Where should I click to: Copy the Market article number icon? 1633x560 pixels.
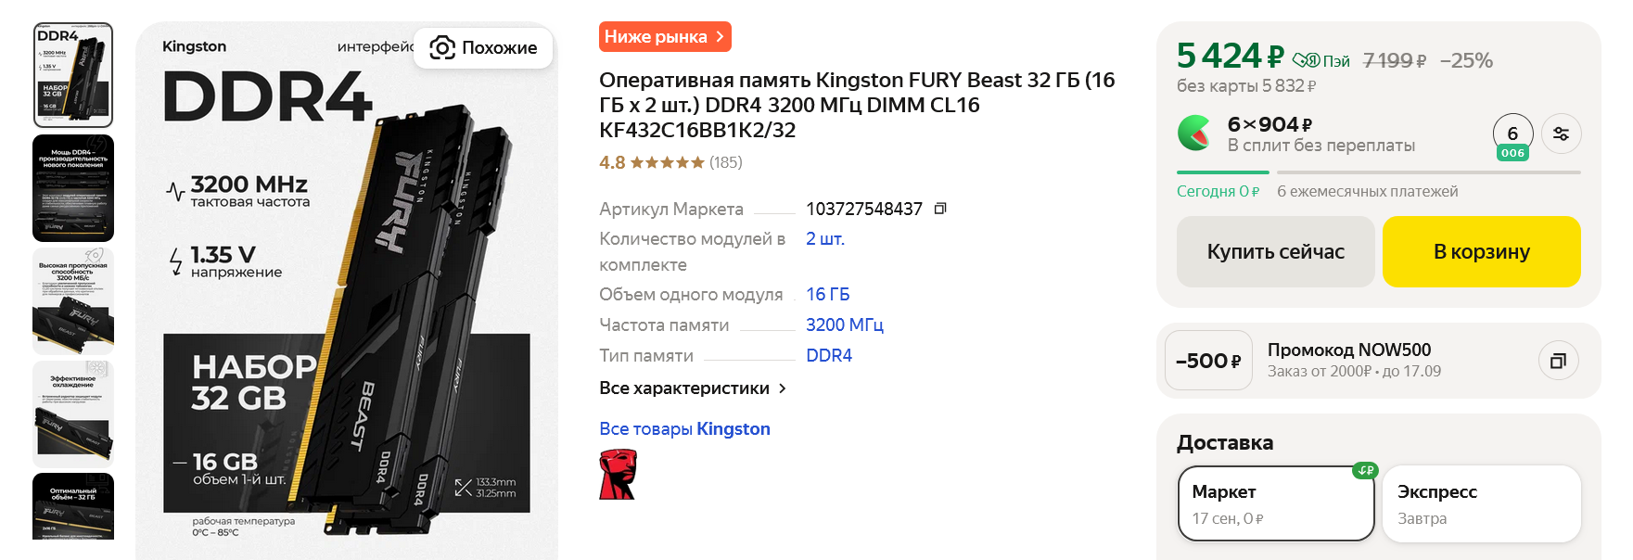coord(939,209)
